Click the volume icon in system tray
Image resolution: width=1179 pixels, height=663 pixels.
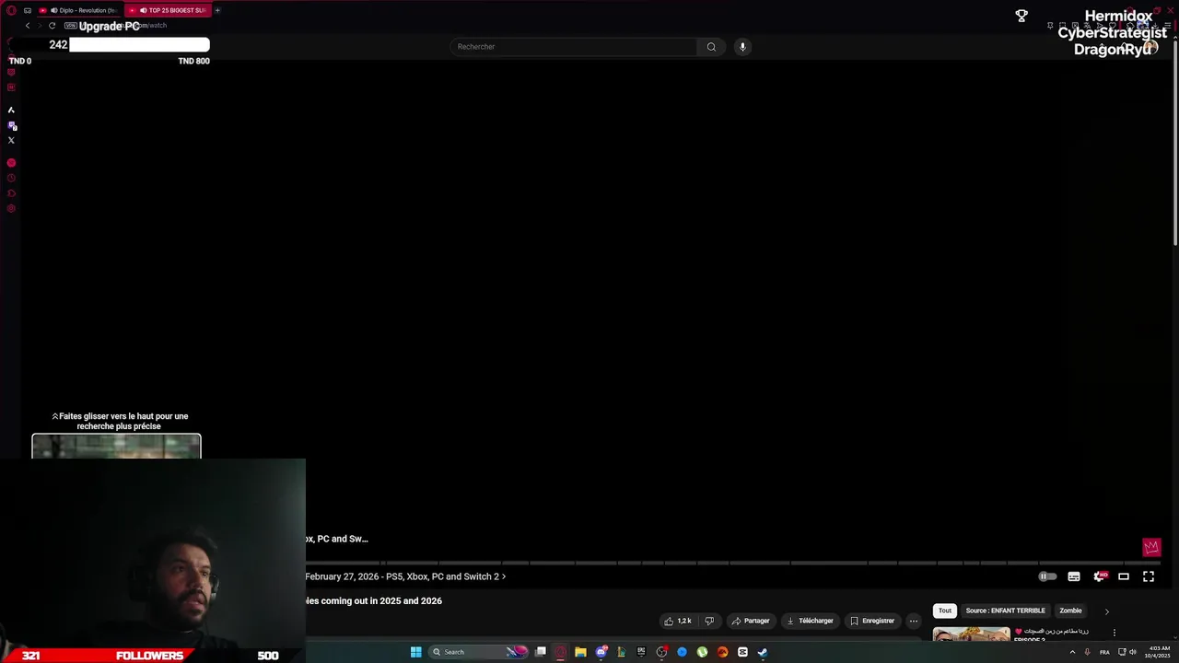coord(1132,652)
